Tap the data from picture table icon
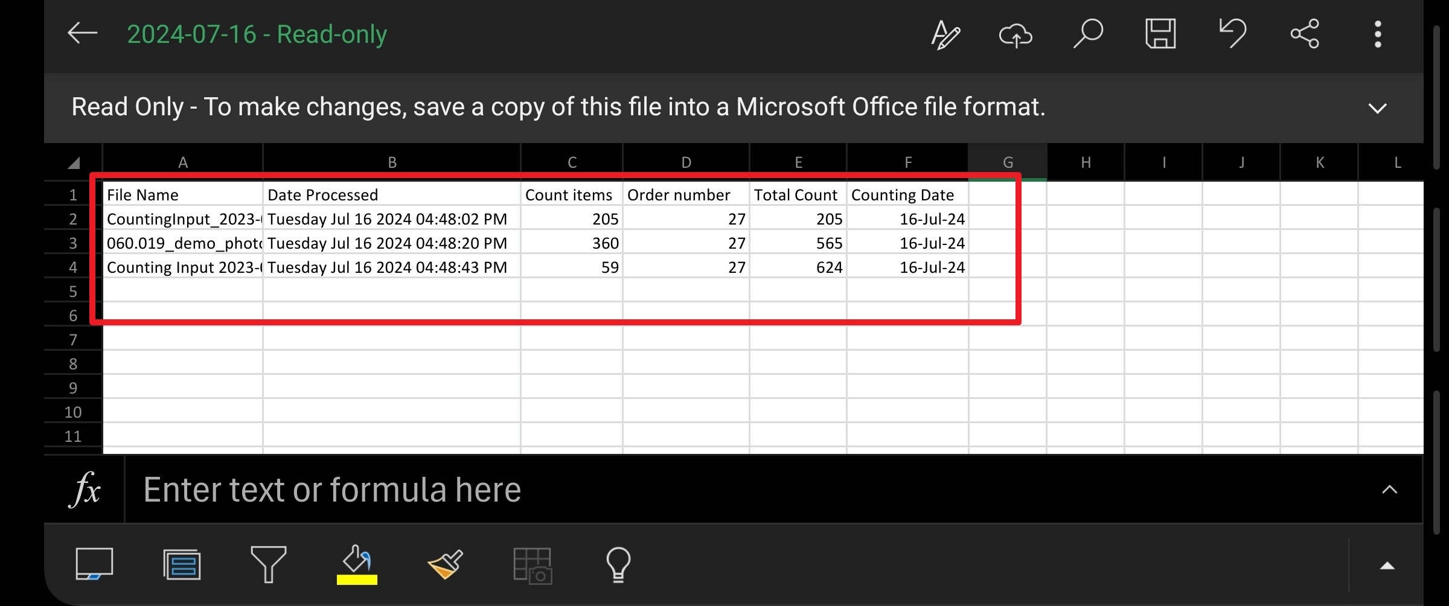The width and height of the screenshot is (1449, 606). pos(532,566)
